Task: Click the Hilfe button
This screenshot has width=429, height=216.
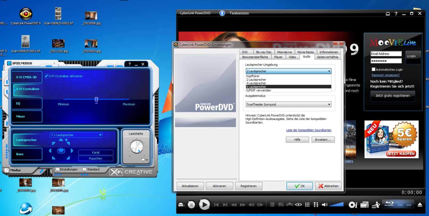Action: tap(297, 140)
